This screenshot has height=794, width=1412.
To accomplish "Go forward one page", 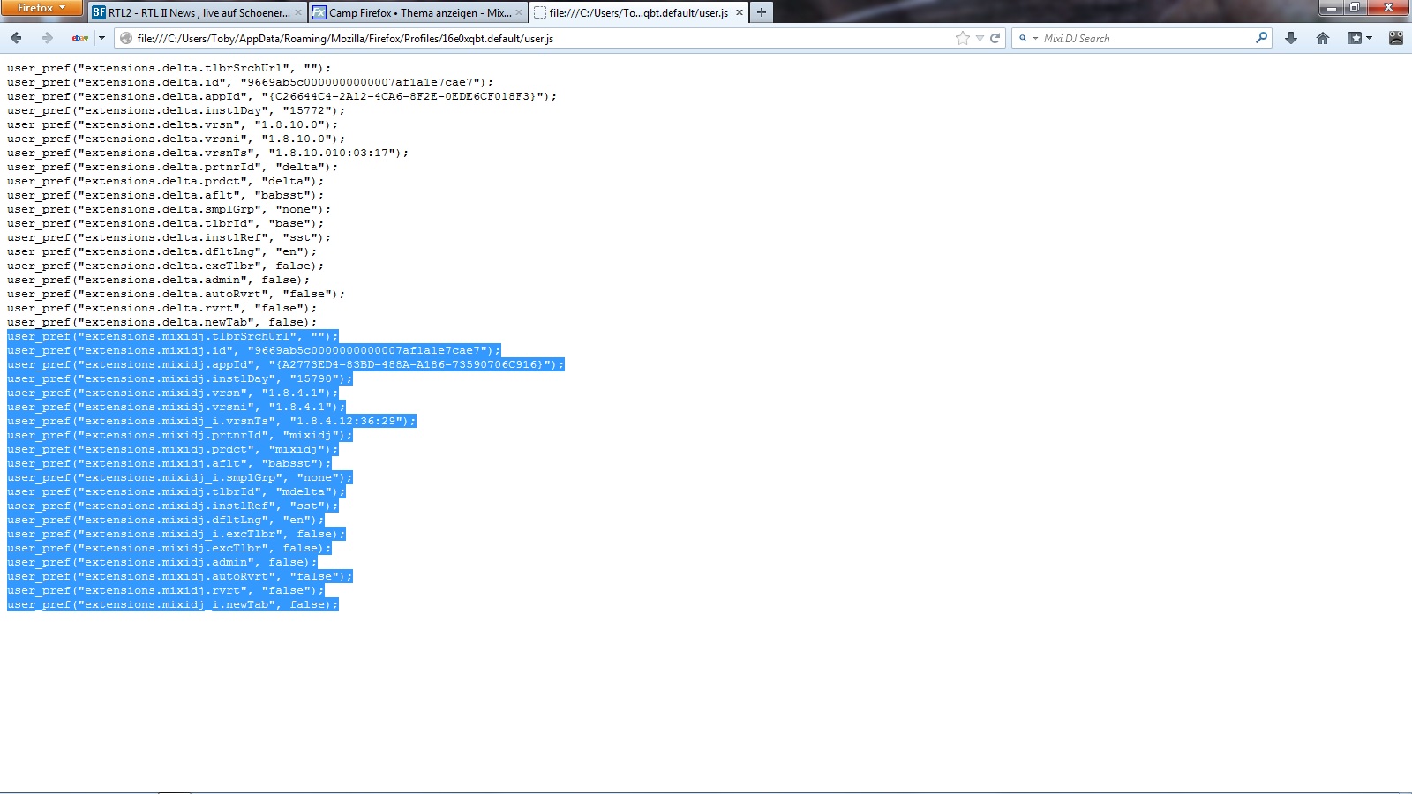I will pos(48,38).
